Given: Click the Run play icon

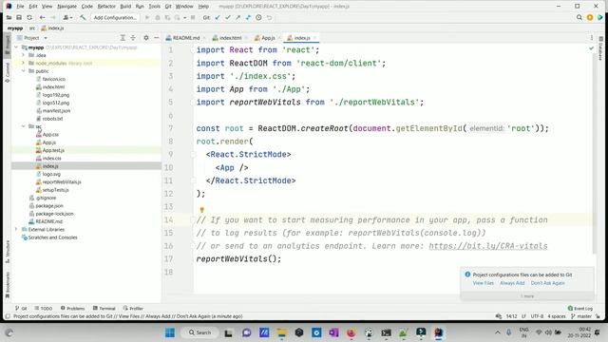Looking at the screenshot, I should click(147, 17).
